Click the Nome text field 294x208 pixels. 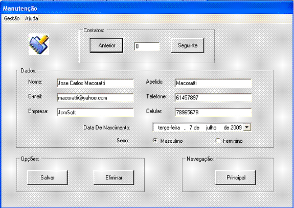click(95, 83)
